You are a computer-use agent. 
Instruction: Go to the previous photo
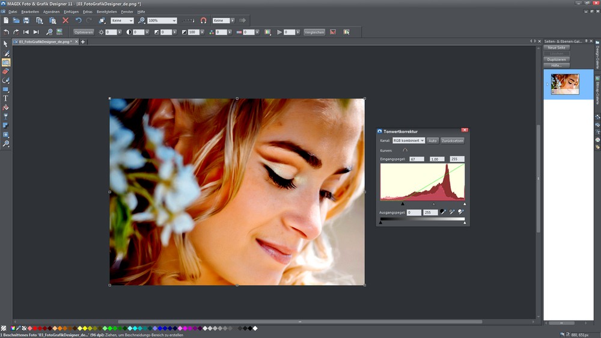26,32
